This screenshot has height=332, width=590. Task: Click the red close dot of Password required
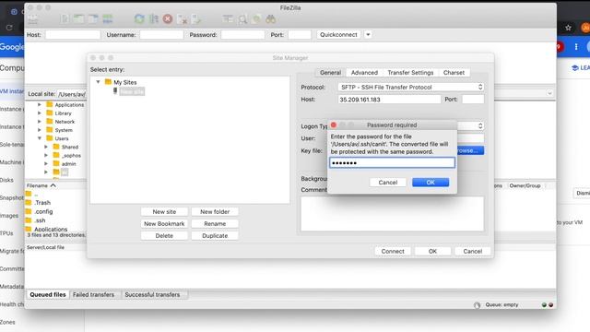[x=334, y=125]
